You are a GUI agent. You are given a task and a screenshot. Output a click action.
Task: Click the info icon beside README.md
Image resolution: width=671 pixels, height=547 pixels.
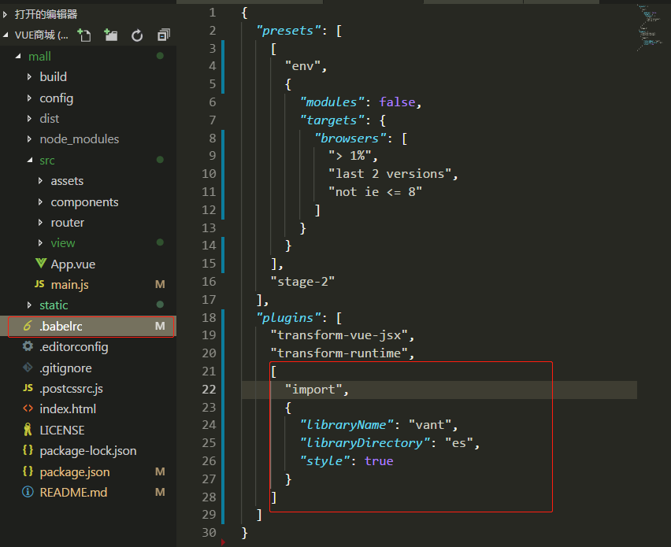(28, 492)
